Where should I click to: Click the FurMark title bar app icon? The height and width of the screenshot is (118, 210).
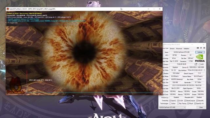point(8,9)
